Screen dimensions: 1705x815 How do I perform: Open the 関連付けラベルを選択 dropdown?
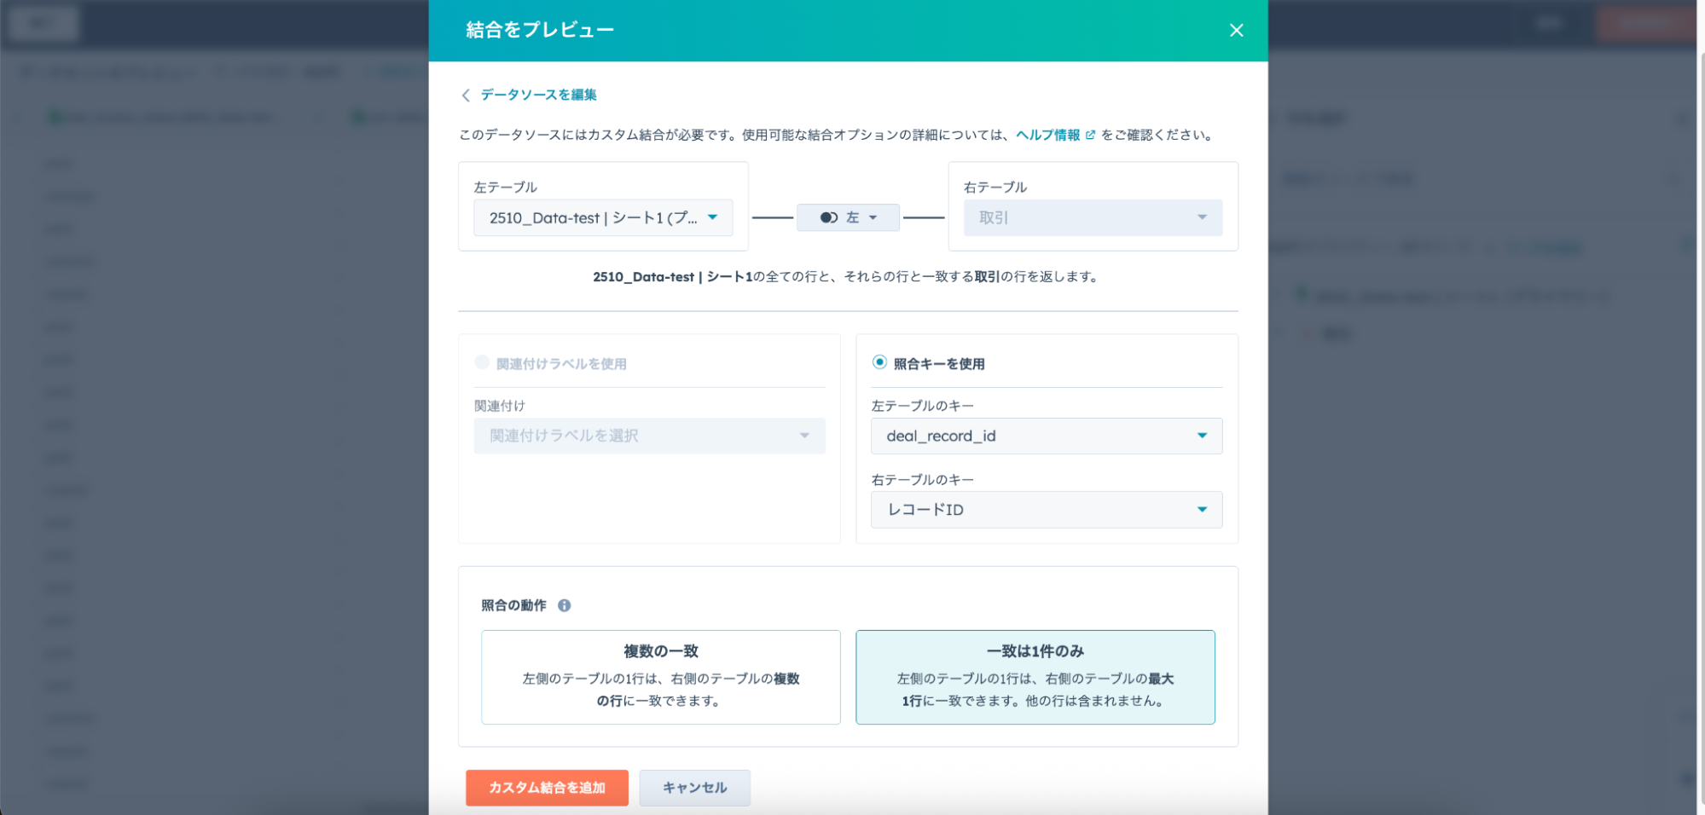tap(649, 436)
